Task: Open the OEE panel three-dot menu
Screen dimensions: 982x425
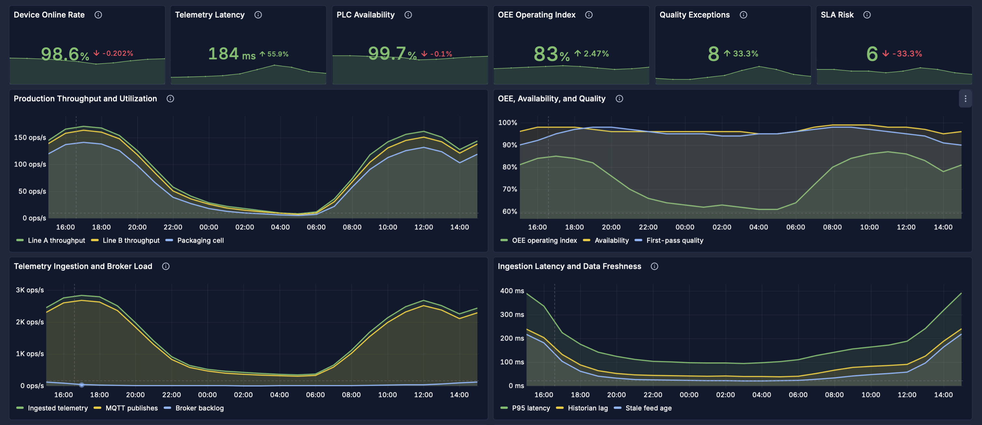Action: coord(965,99)
